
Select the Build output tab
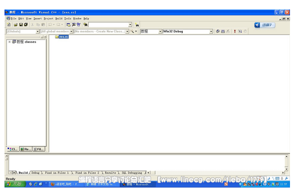[23, 173]
